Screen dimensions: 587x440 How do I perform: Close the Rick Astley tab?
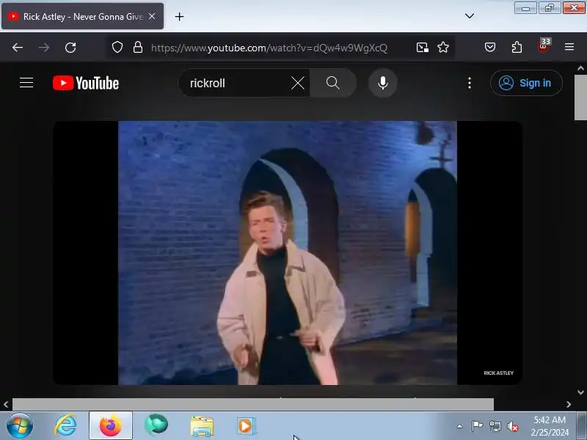152,16
